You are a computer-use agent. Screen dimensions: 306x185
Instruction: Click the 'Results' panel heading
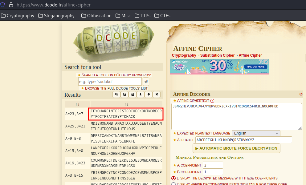tap(73, 95)
